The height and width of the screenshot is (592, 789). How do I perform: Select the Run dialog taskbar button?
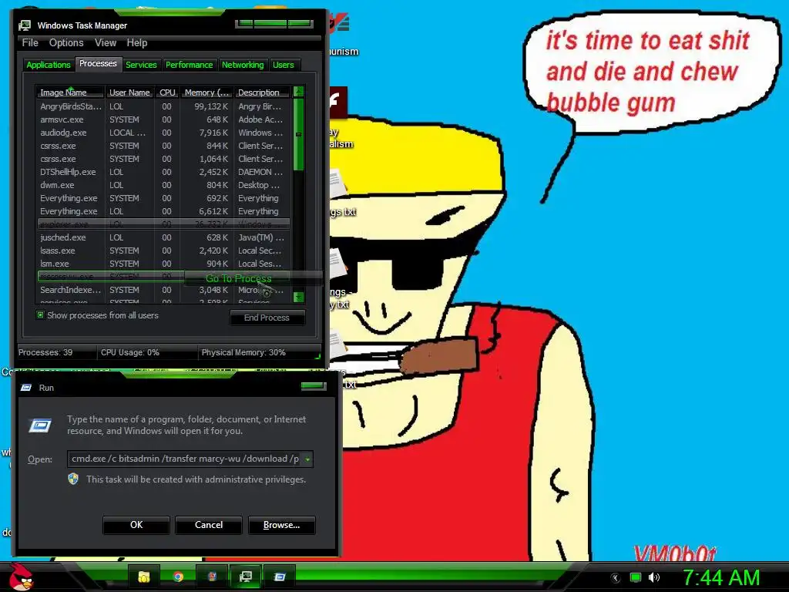tap(280, 577)
